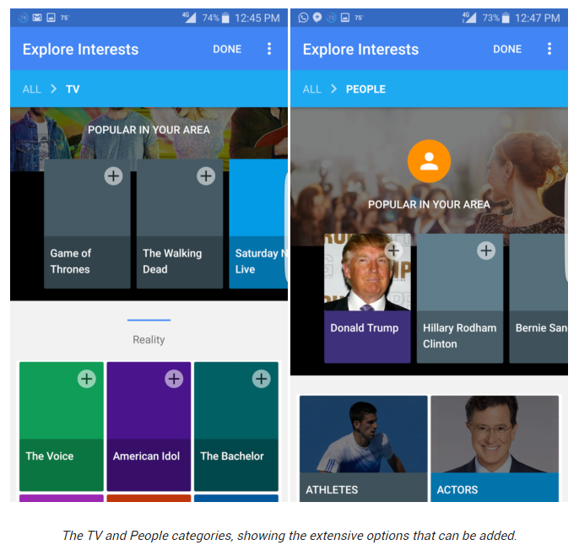Screen dimensions: 579x556
Task: Tap plus icon on The Voice card
Action: (x=87, y=379)
